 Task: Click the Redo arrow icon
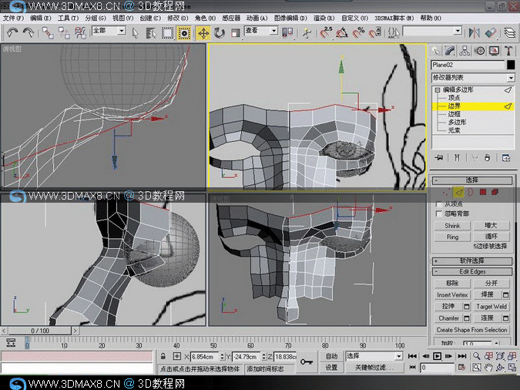pyautogui.click(x=29, y=32)
